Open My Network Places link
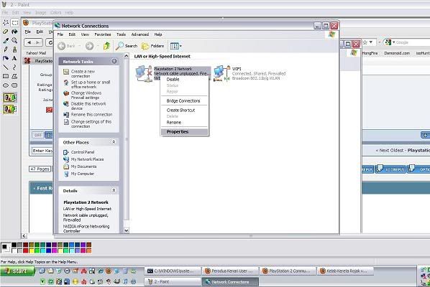The width and height of the screenshot is (430, 287). tap(87, 159)
